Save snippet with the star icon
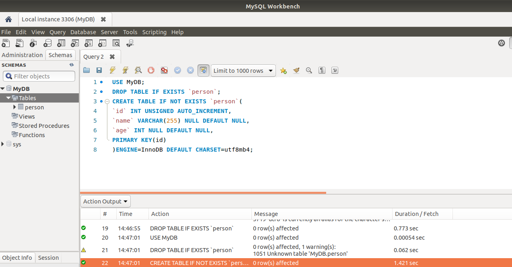The height and width of the screenshot is (267, 512). pyautogui.click(x=284, y=70)
